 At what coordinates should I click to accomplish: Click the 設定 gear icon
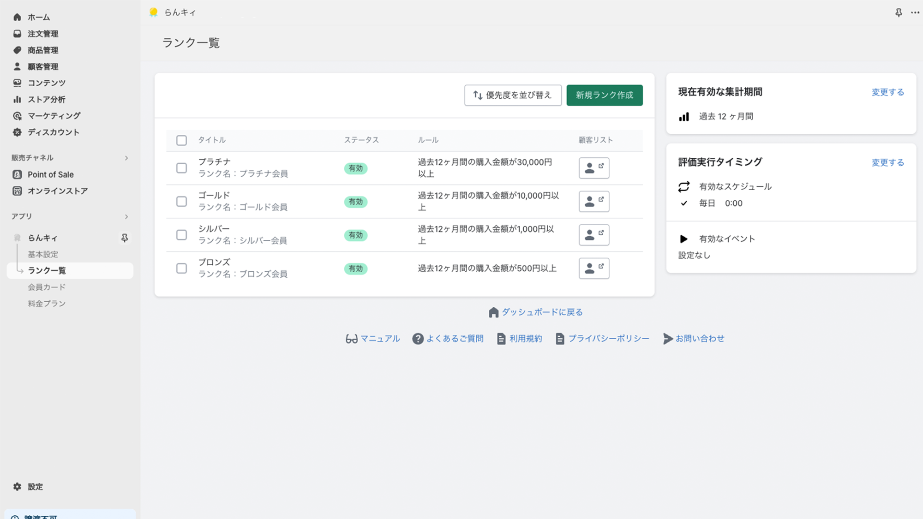click(17, 487)
